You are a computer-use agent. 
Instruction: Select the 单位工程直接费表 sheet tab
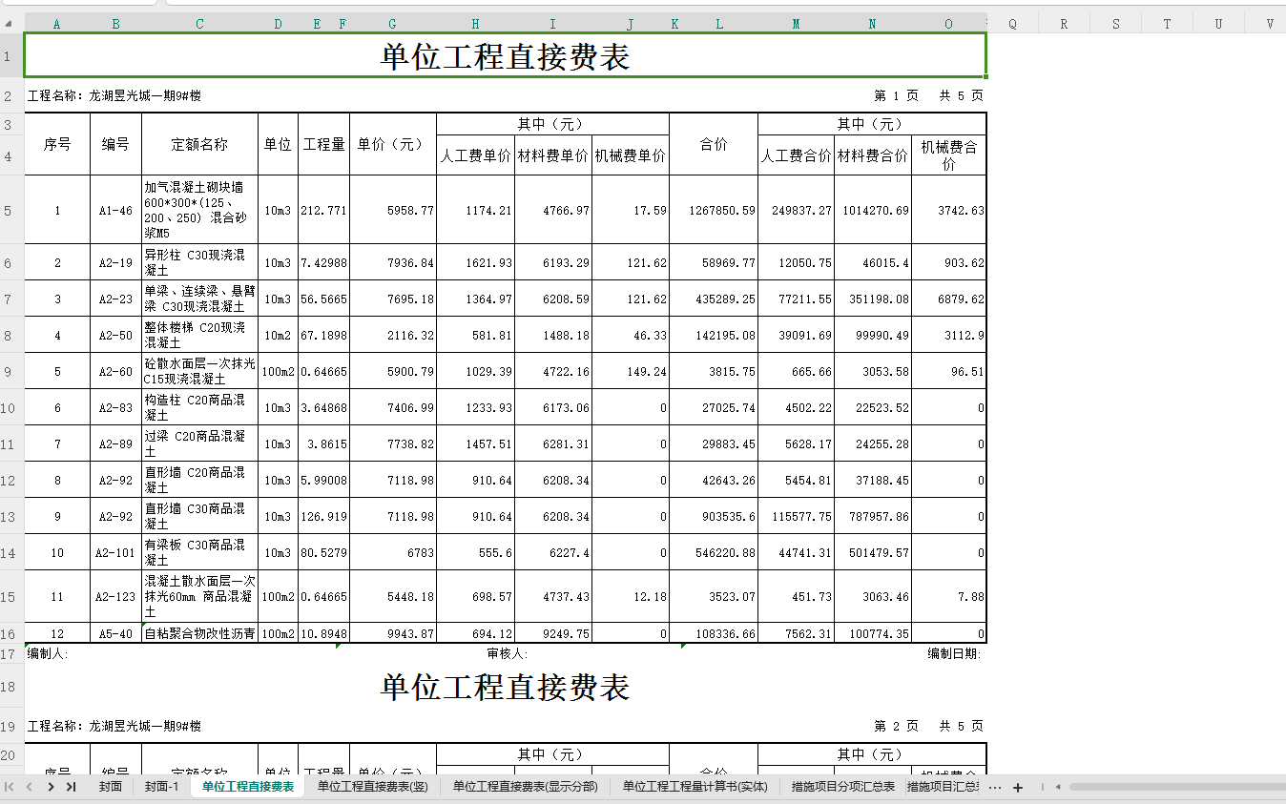coord(248,787)
